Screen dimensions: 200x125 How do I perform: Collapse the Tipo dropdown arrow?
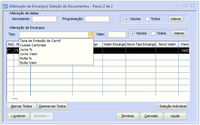(91, 35)
